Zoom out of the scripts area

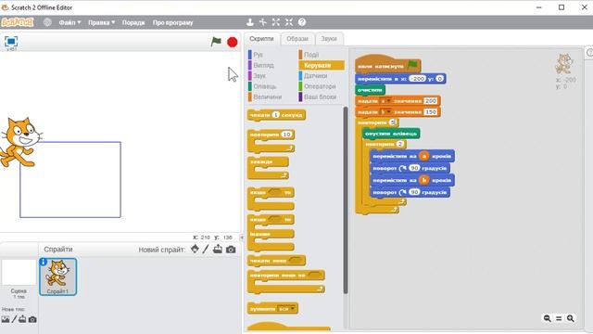548,318
